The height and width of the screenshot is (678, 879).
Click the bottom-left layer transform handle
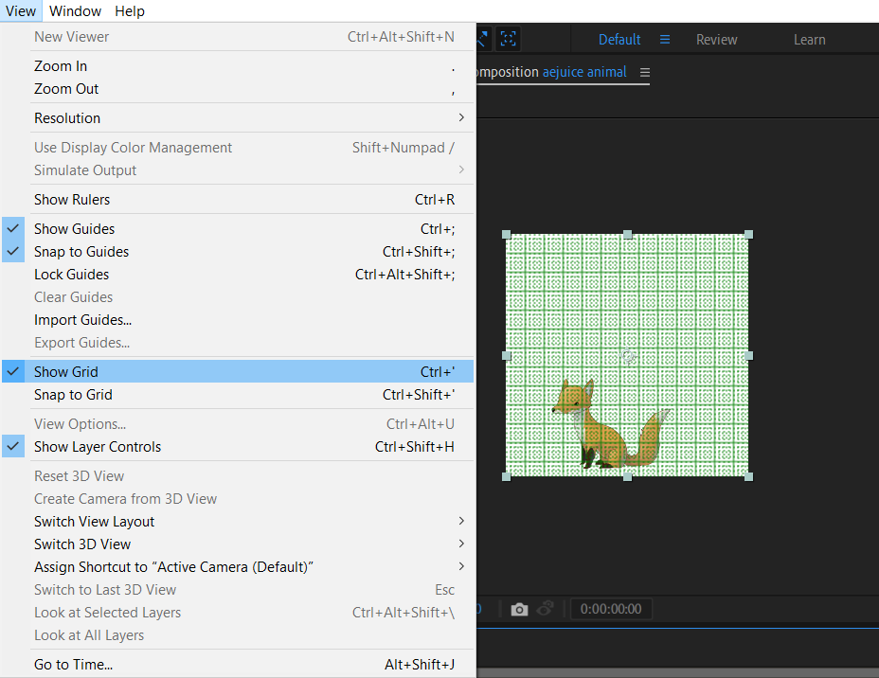pyautogui.click(x=506, y=476)
